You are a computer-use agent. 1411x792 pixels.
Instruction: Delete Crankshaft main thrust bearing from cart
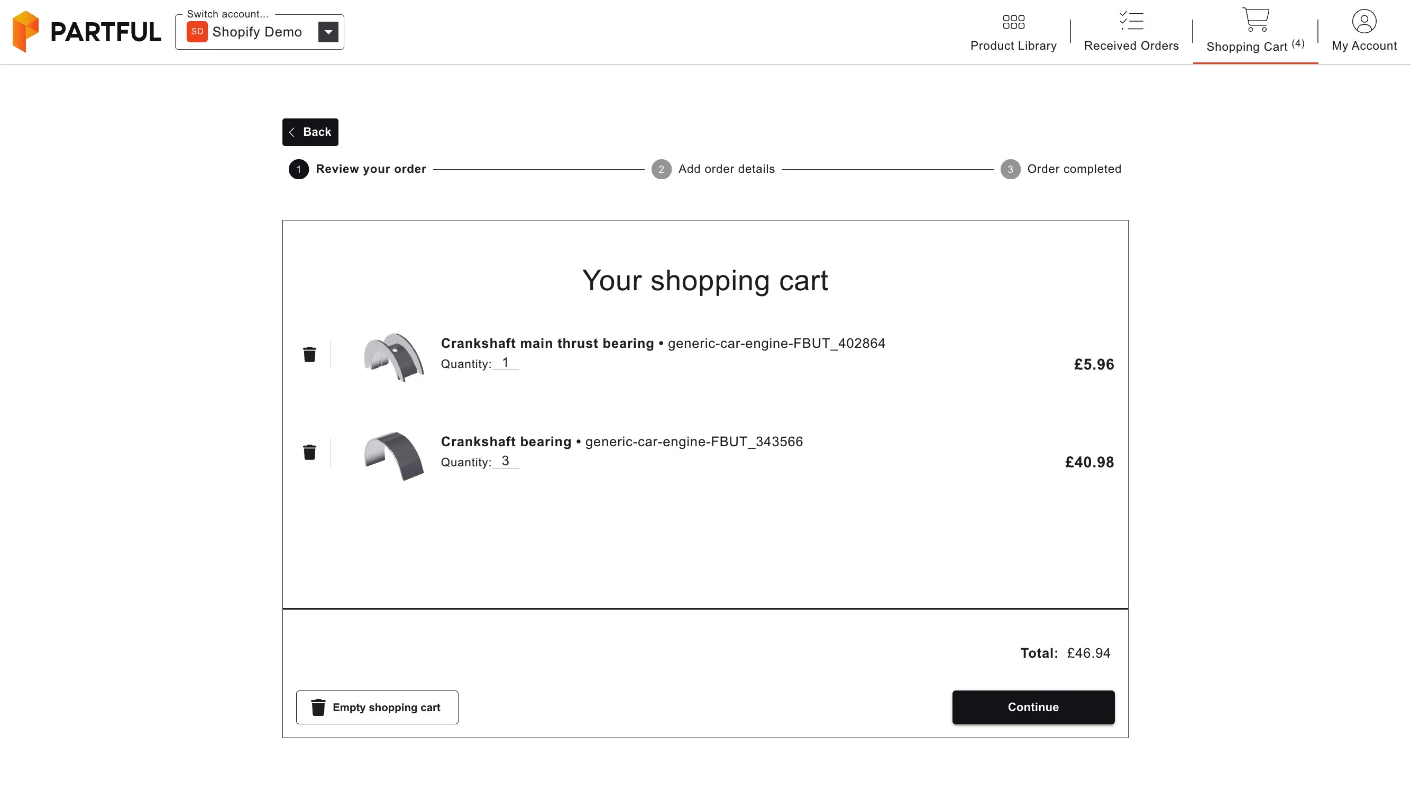[309, 354]
